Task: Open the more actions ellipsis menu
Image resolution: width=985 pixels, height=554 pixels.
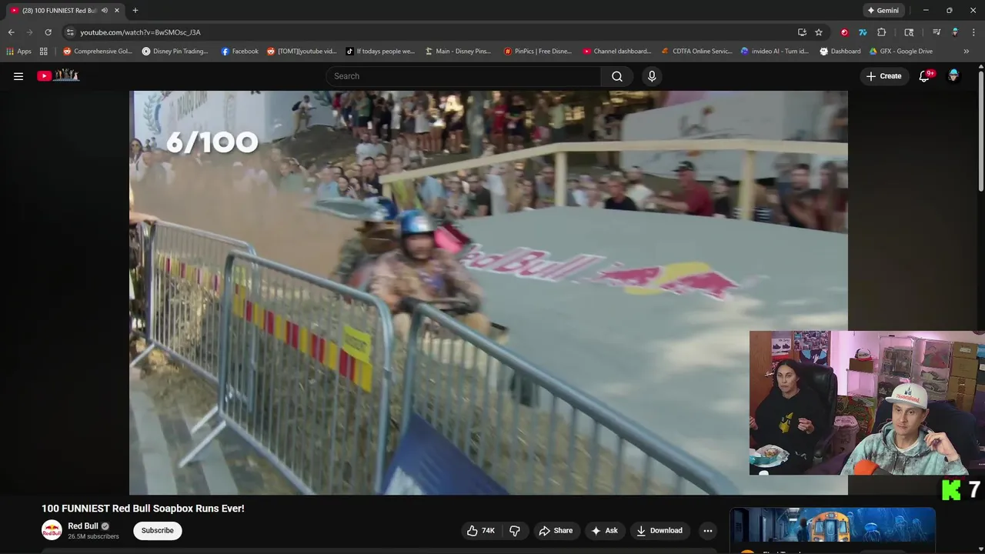Action: click(708, 530)
